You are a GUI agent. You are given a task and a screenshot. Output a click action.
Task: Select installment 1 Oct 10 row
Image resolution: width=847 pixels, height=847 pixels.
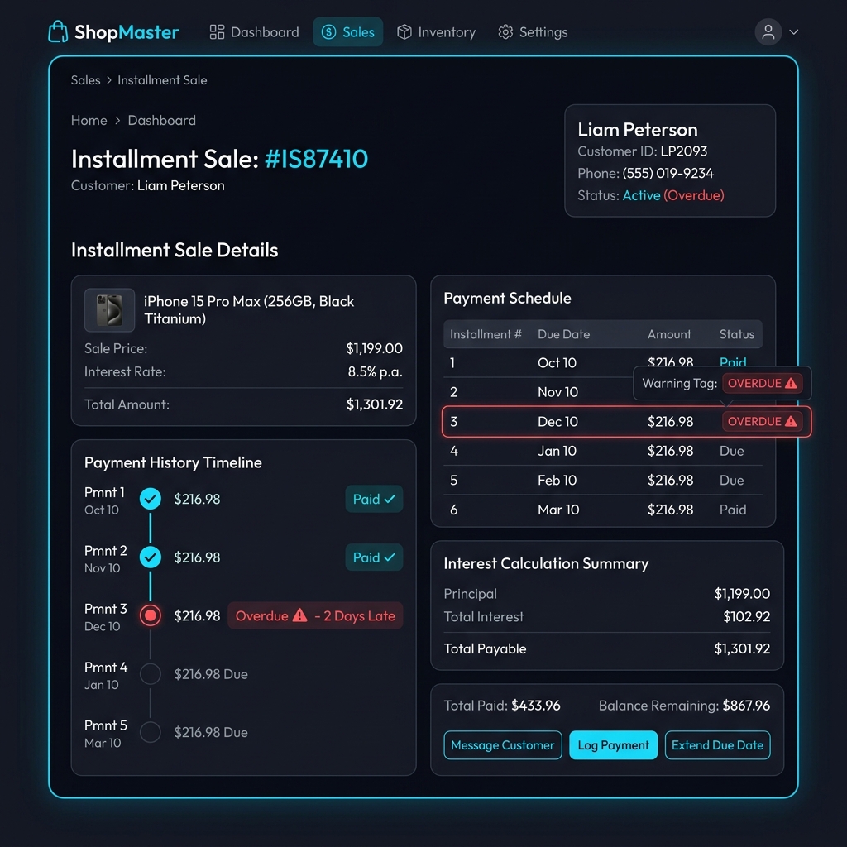(603, 362)
